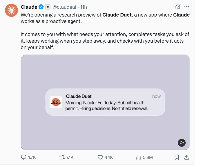Unmute the video with the speaker button
Image resolution: width=201 pixels, height=167 pixels.
(x=182, y=143)
